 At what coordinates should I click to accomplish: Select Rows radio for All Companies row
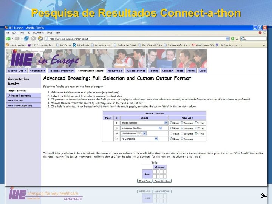[171, 139]
